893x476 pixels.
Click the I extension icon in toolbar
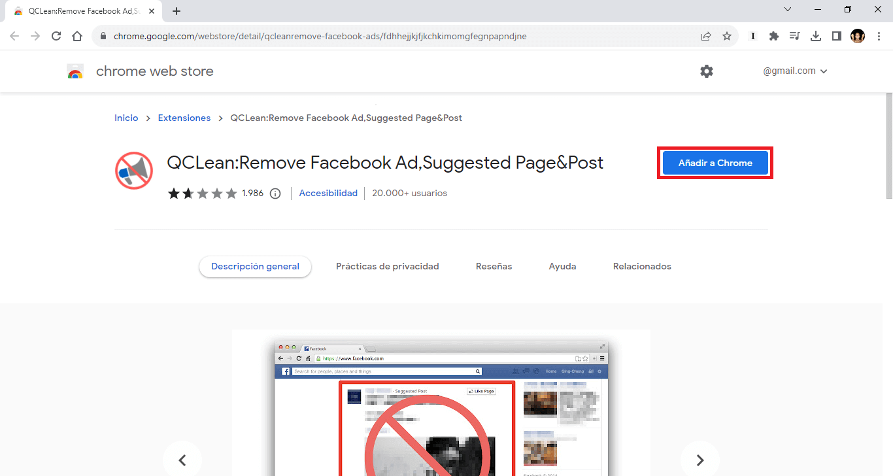[753, 37]
